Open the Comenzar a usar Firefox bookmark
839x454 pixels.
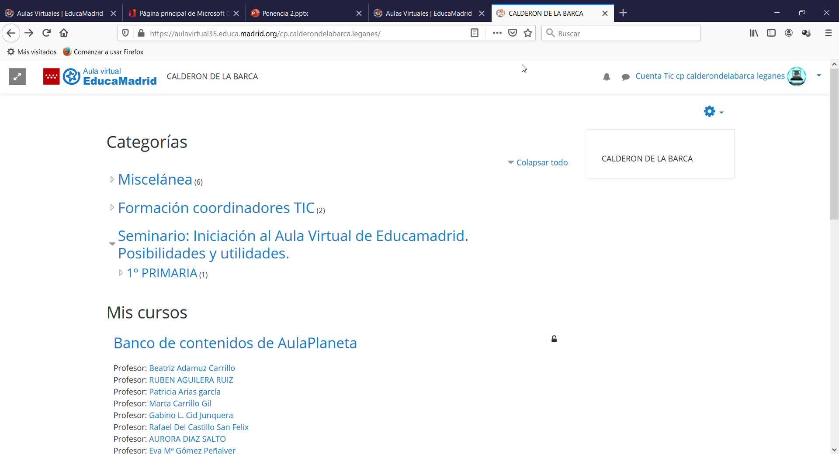[x=103, y=52]
